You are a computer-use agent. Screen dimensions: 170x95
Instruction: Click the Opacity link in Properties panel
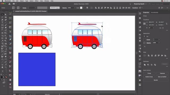[x=148, y=43]
